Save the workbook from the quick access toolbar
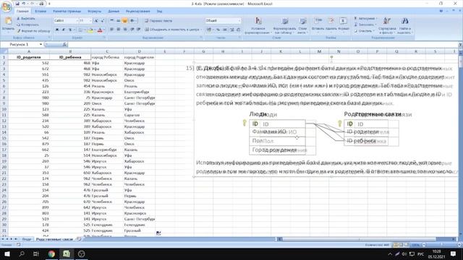Viewport: 463px width, 260px height. point(17,4)
